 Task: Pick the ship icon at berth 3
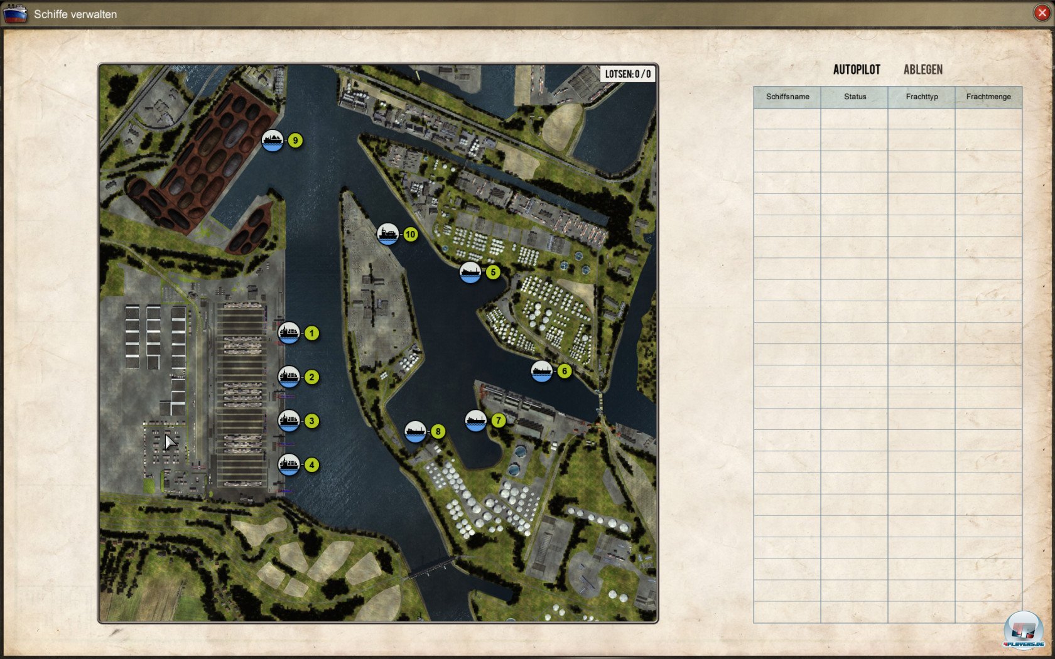289,421
